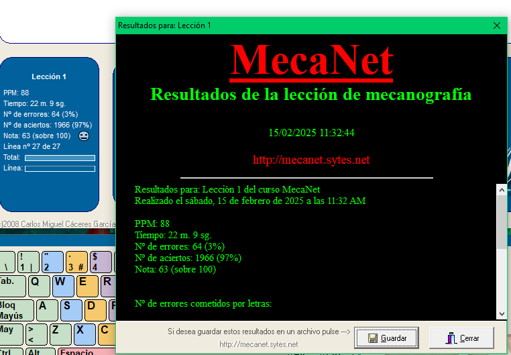This screenshot has height=355, width=511.
Task: Click the $ 4 key
Action: point(101,262)
